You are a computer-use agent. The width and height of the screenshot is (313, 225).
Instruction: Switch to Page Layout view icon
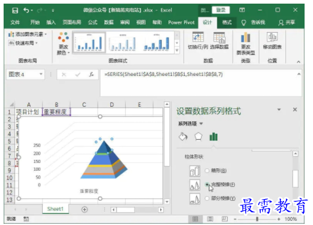pyautogui.click(x=210, y=219)
